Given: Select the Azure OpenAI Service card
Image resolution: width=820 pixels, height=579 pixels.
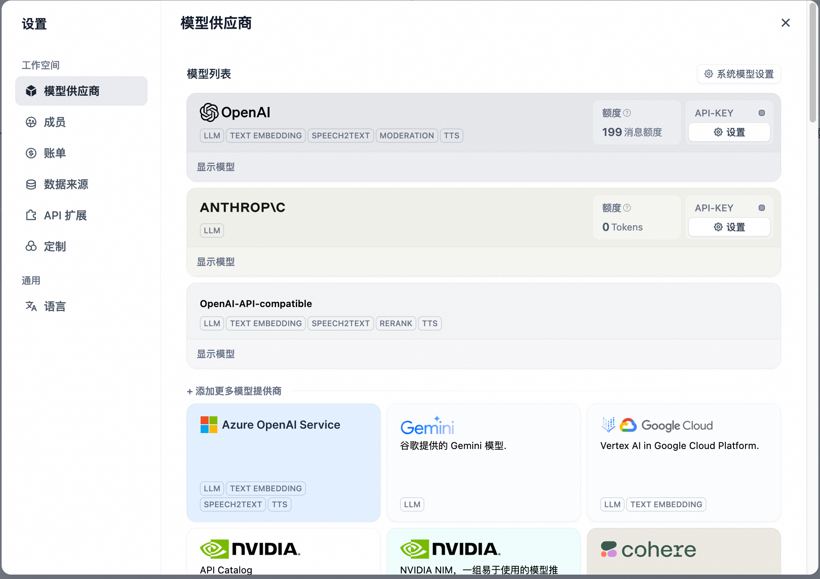Looking at the screenshot, I should [x=284, y=463].
